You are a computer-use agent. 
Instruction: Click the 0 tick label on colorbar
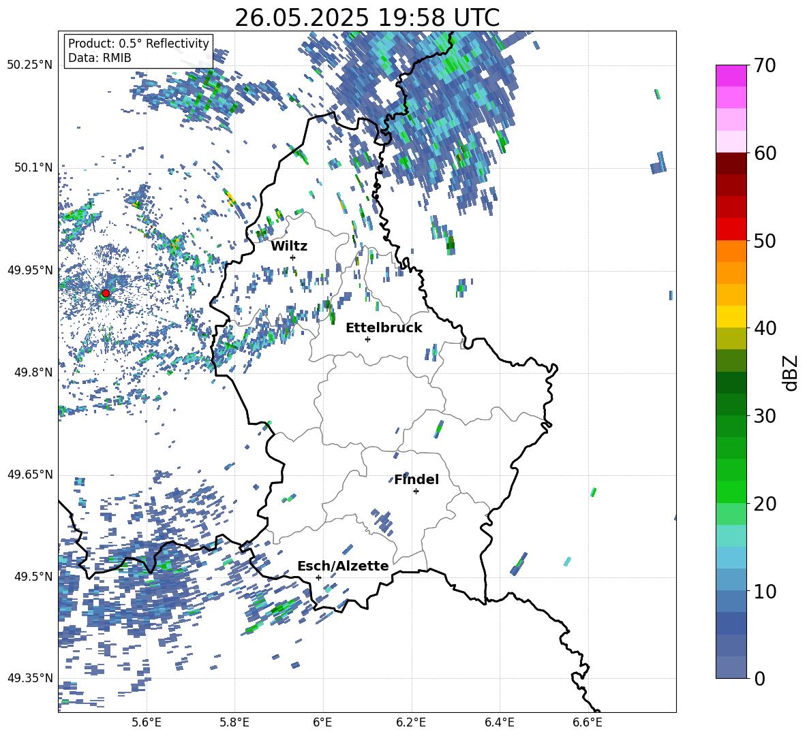[759, 678]
